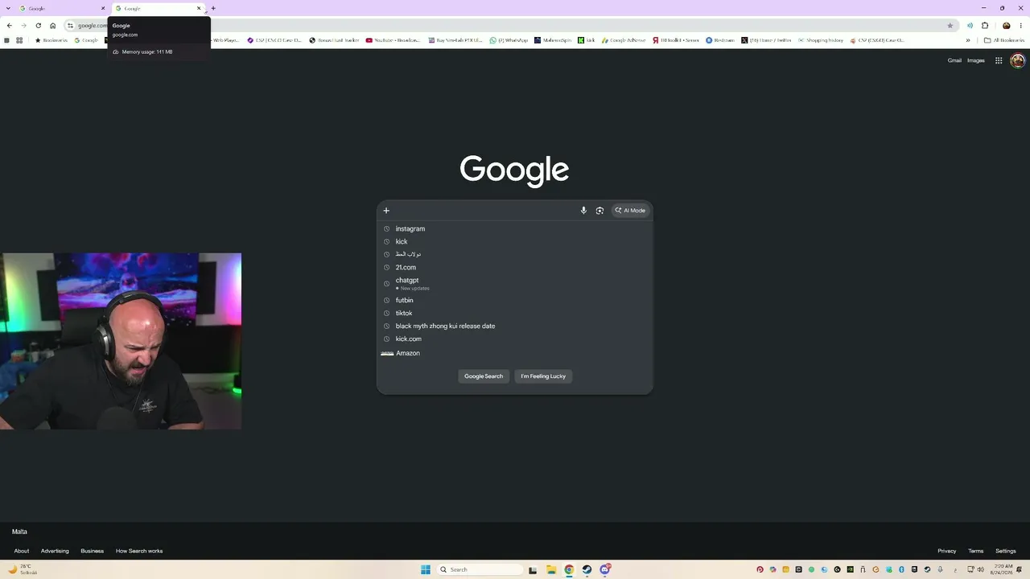The height and width of the screenshot is (579, 1030).
Task: Show hidden bookmarks with the chevron
Action: [x=968, y=40]
